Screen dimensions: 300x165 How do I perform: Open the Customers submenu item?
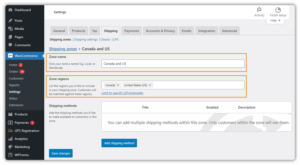point(16,79)
